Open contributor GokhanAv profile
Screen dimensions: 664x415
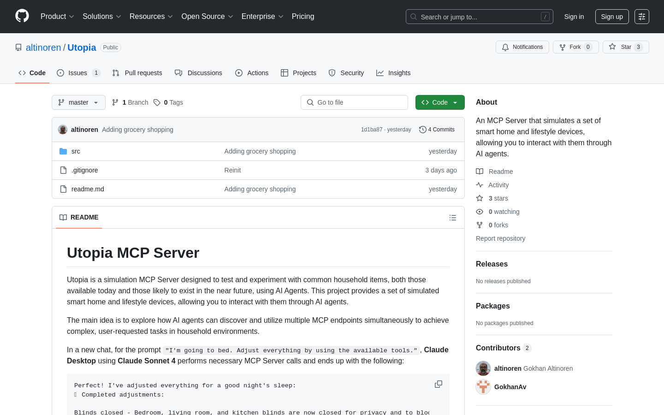pos(510,387)
